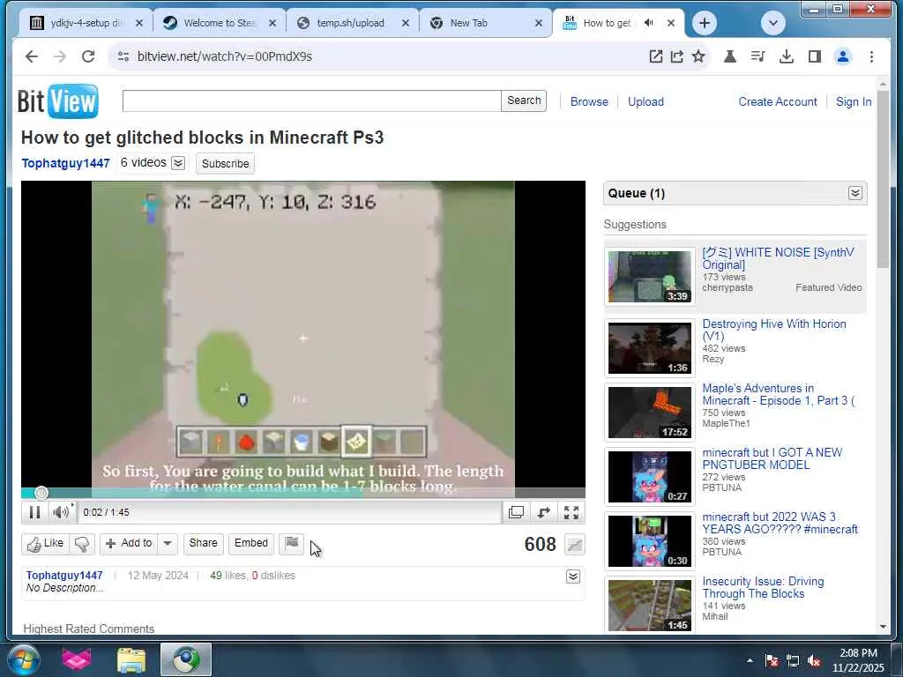
Task: Toggle the expand player size icon
Action: (543, 512)
